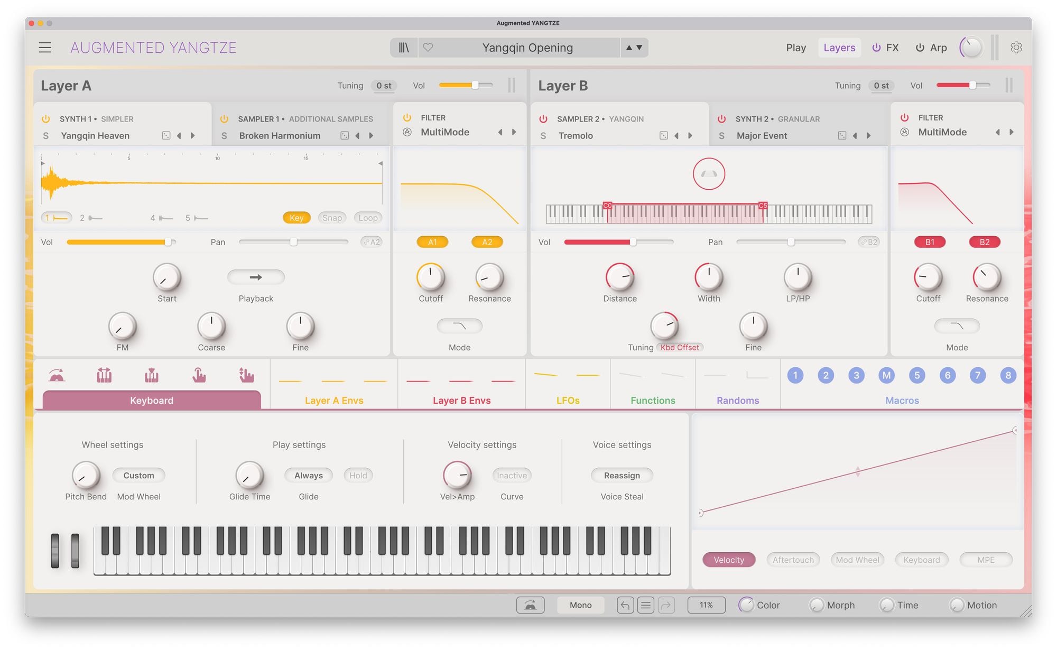Click the undo arrow in bottom bar

625,605
